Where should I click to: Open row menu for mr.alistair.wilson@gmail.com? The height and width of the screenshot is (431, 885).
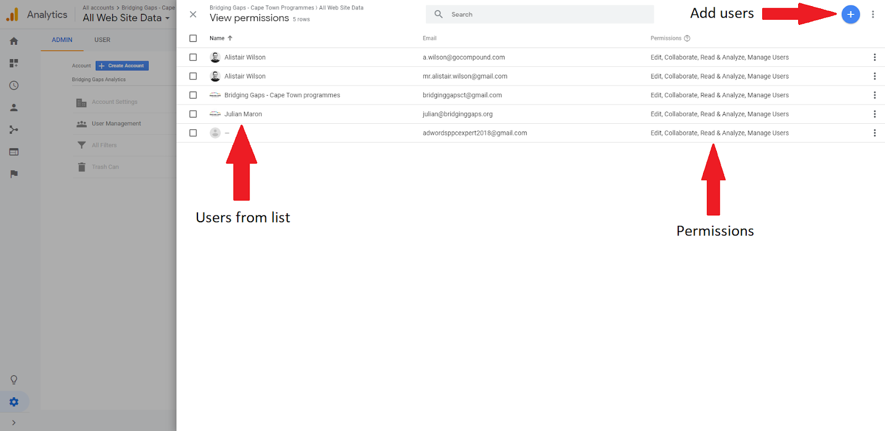click(x=874, y=76)
